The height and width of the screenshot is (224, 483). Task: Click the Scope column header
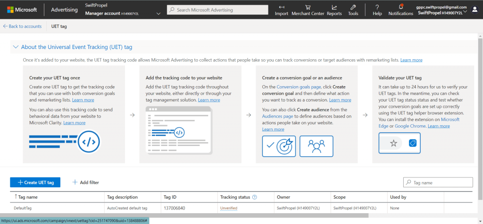click(340, 197)
